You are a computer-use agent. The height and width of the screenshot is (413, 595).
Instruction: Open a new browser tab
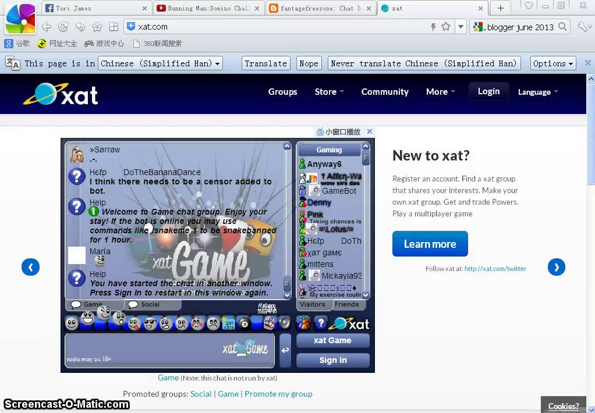point(501,8)
